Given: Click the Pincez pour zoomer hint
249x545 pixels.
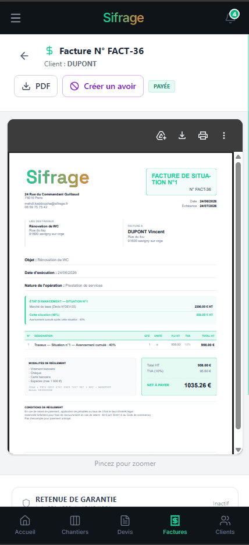Looking at the screenshot, I should [x=125, y=464].
